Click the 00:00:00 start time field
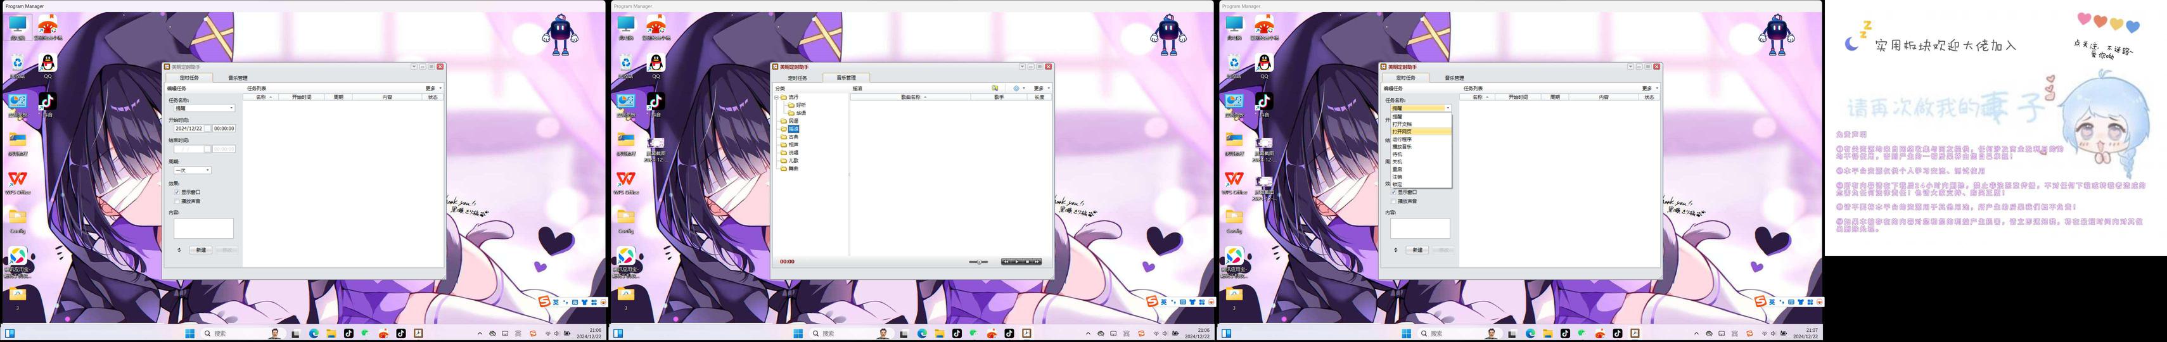This screenshot has height=342, width=2167. coord(224,129)
